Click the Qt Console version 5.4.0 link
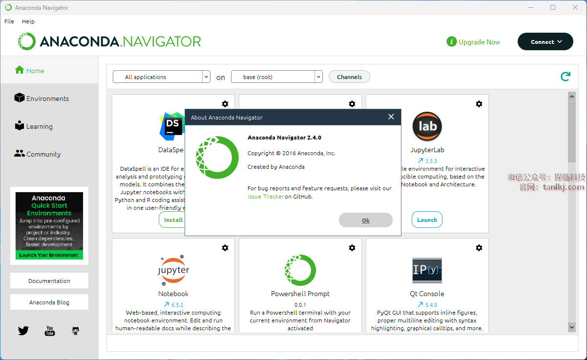This screenshot has height=360, width=587. [427, 304]
